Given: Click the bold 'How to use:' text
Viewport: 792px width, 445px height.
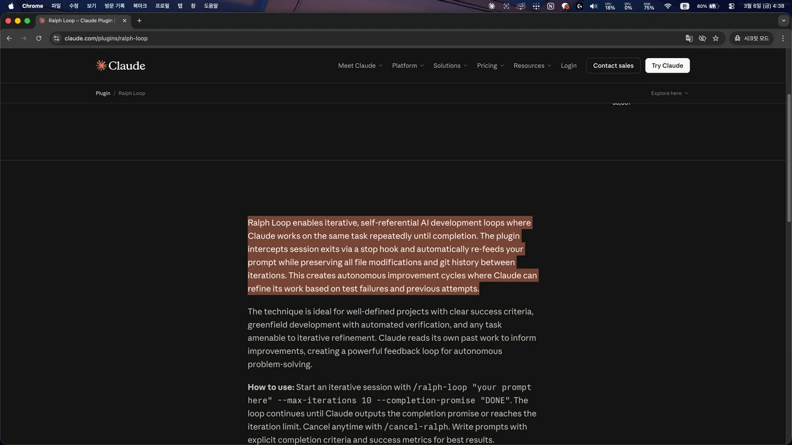Looking at the screenshot, I should [271, 387].
